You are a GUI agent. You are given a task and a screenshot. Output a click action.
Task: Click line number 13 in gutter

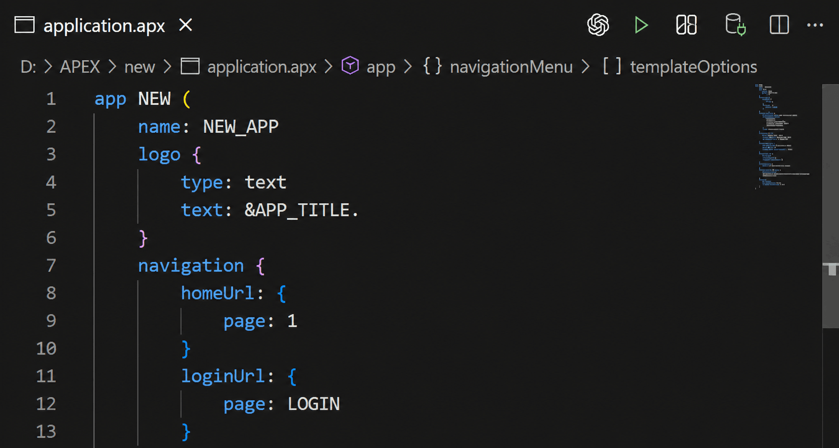point(46,431)
